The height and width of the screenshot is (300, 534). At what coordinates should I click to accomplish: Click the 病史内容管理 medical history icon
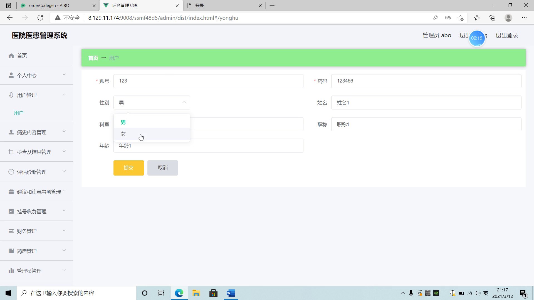(11, 132)
